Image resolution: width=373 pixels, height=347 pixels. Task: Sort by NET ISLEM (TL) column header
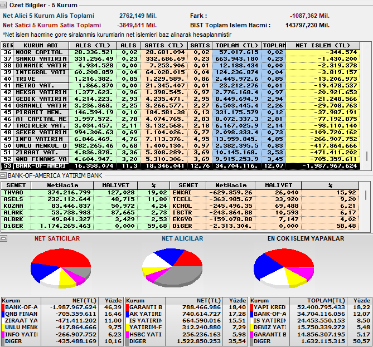pyautogui.click(x=323, y=46)
